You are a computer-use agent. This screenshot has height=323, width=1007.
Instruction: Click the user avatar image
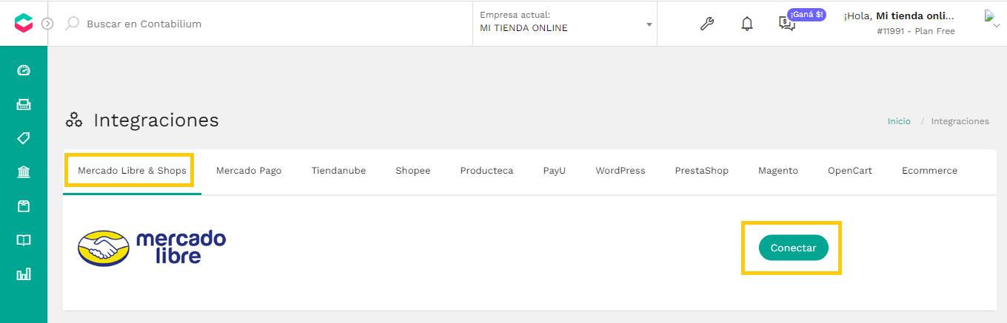(989, 15)
